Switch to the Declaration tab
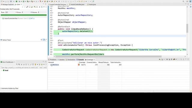This screenshot has height=108, width=192. click(x=70, y=60)
